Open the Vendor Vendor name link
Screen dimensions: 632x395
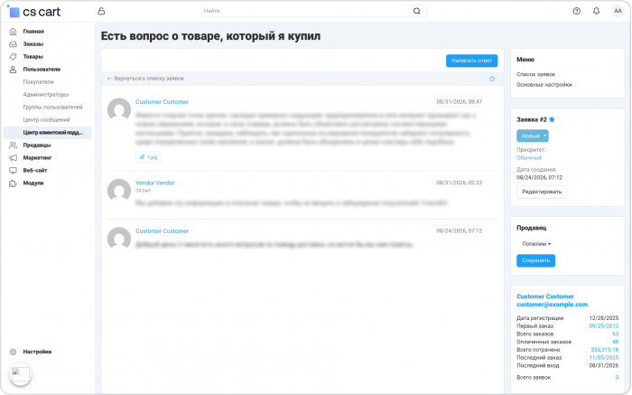point(155,183)
